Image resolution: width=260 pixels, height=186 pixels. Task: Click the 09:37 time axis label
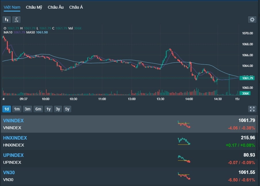[24, 99]
